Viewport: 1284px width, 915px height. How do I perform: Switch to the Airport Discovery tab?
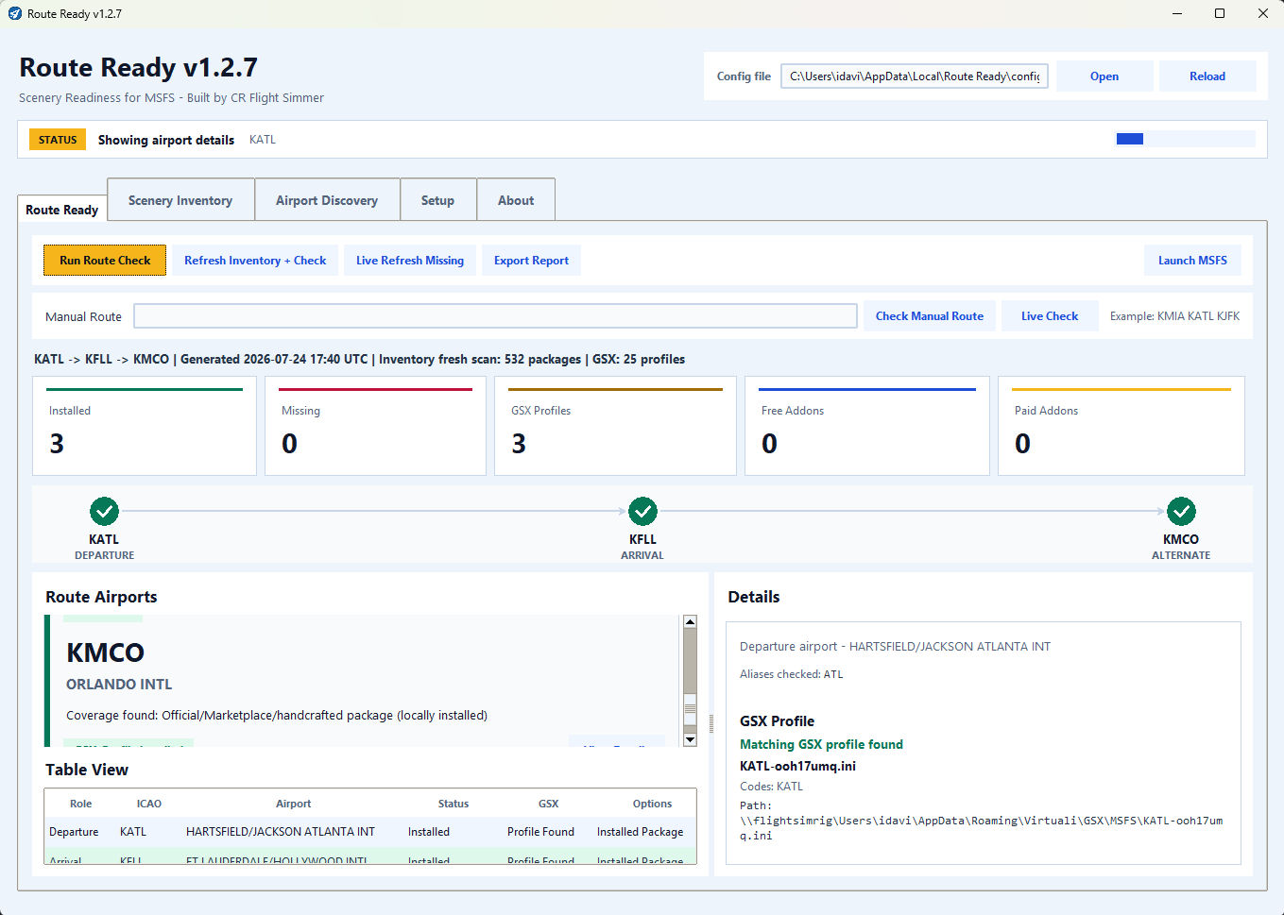327,200
